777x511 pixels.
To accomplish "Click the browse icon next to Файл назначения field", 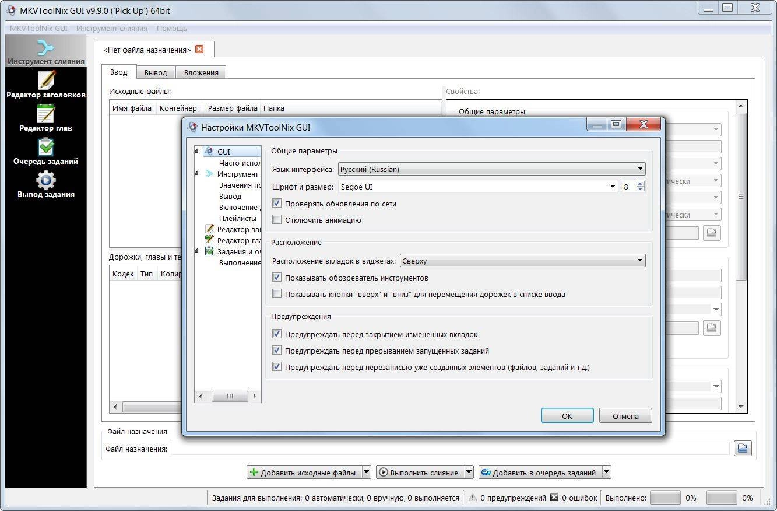I will point(743,448).
